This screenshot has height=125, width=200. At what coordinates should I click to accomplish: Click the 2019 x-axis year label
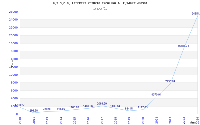tap(129, 120)
